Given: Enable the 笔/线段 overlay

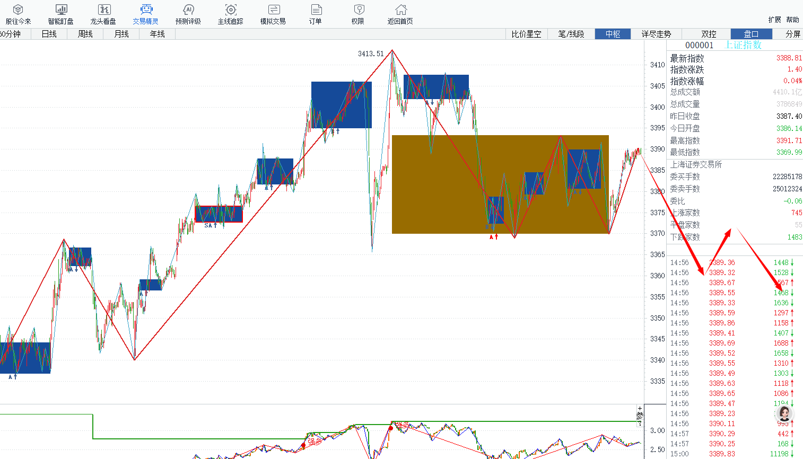Looking at the screenshot, I should [571, 34].
